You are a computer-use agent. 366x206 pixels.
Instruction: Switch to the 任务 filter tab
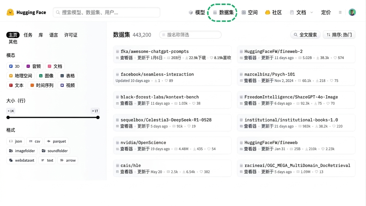[28, 35]
